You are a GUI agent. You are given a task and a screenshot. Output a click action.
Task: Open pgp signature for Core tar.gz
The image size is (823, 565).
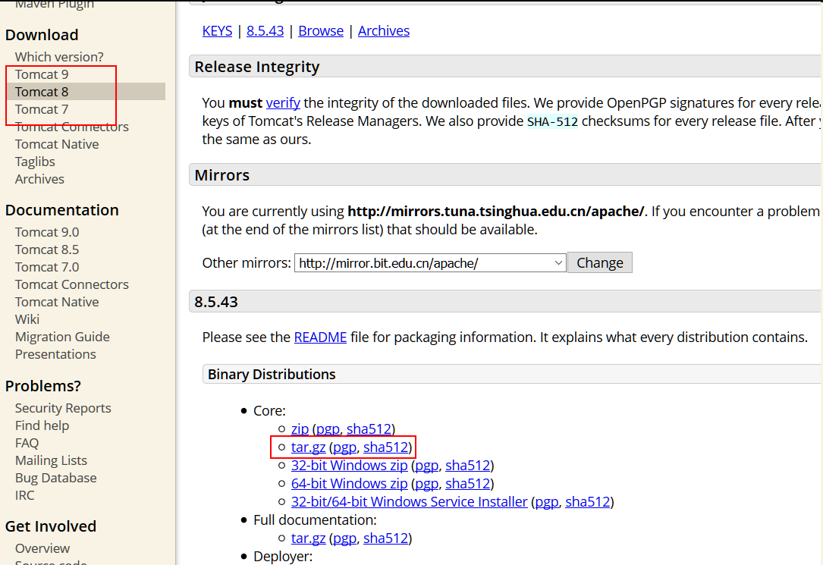tap(344, 447)
